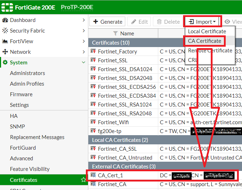Collapse the Certificates (10) group header
Screen dimensions: 242x190
(x=165, y=42)
